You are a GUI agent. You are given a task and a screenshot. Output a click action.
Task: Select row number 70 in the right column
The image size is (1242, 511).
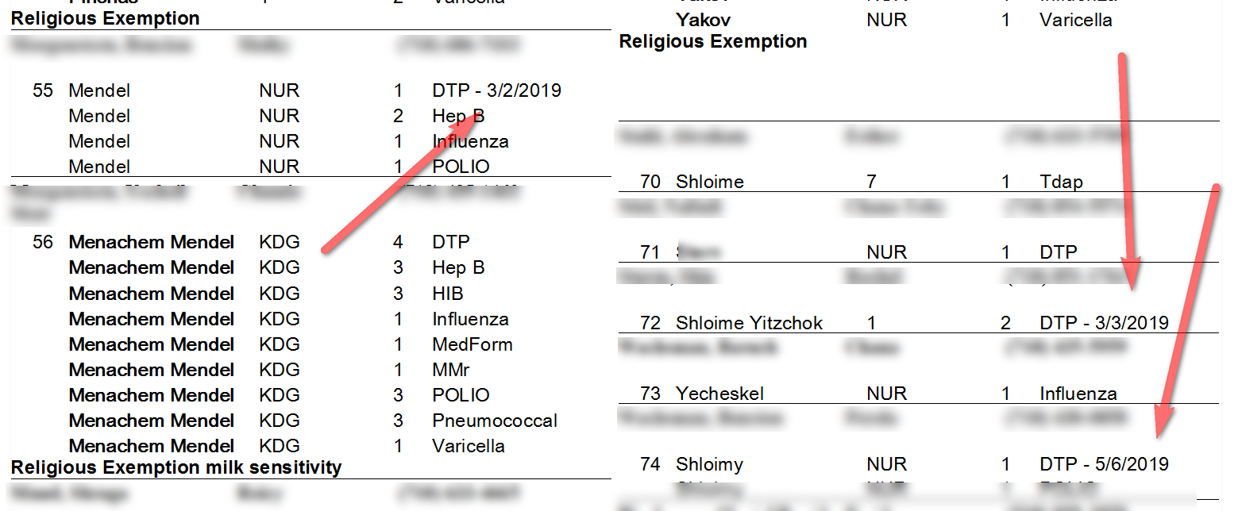click(650, 182)
